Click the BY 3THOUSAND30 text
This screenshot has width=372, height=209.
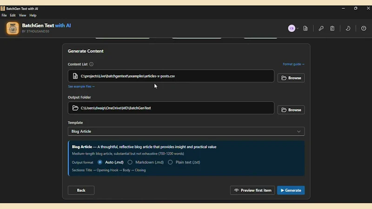click(36, 31)
